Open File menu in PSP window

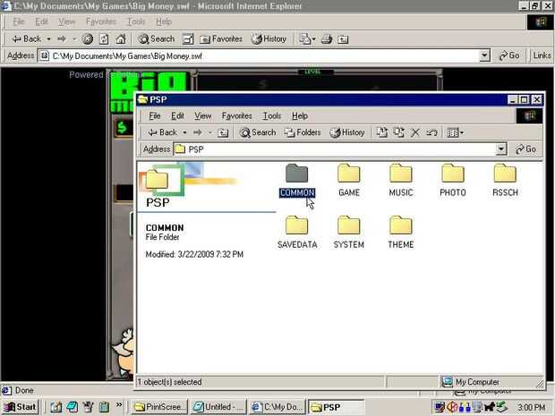pos(155,116)
